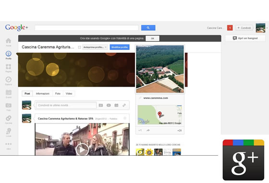269x183 pixels.
Task: Click the share arrow under the map
Action: (x=148, y=130)
